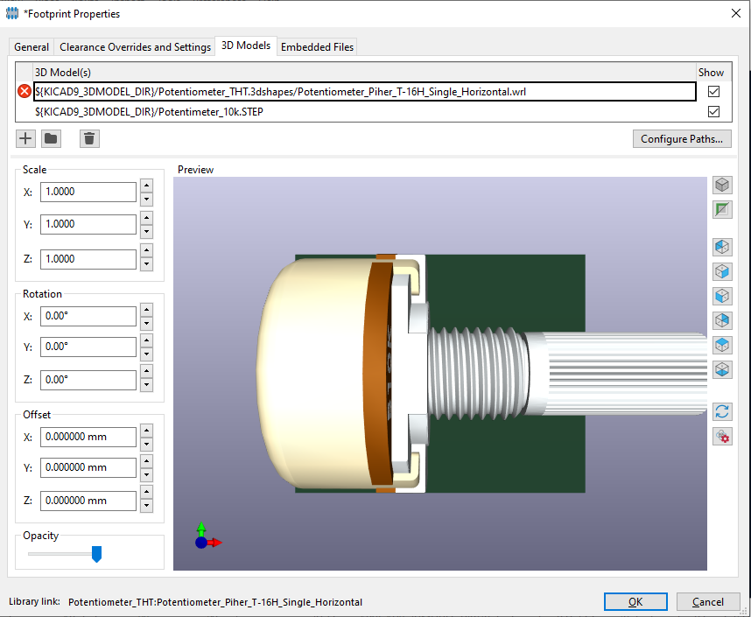Increase Scale X with up arrow
The width and height of the screenshot is (751, 617).
tap(146, 186)
